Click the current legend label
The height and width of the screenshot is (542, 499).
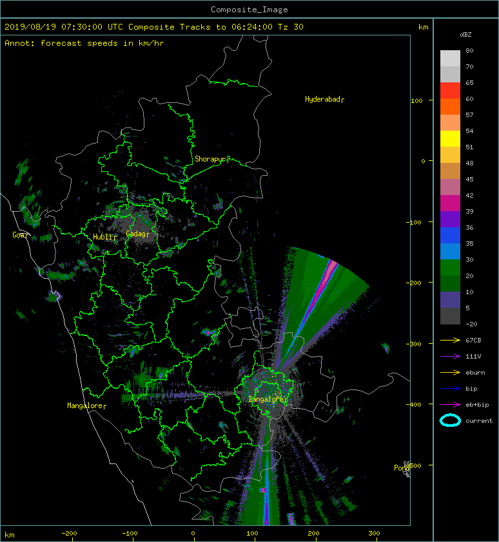point(479,421)
